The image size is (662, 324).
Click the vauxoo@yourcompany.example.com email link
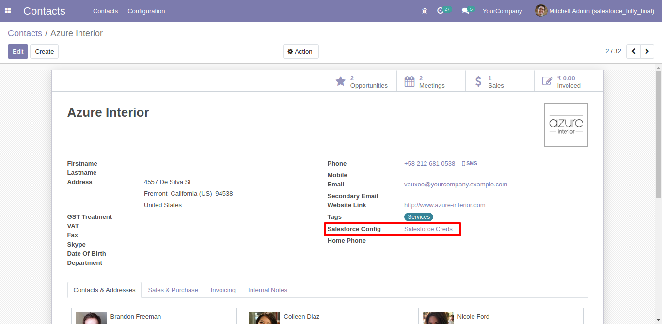pos(456,185)
